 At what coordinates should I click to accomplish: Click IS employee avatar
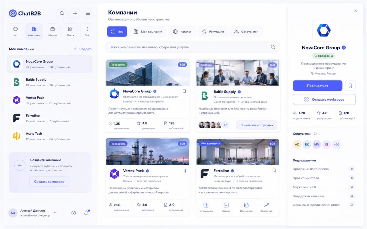327,144
